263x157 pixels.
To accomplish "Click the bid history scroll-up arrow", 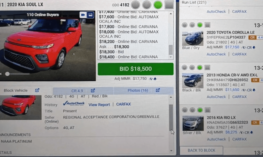I will 171,14.
